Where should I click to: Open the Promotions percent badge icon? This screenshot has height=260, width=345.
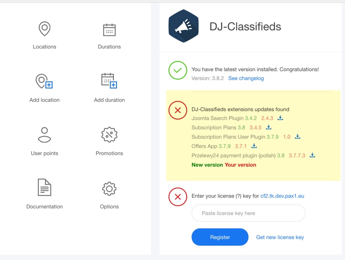tap(109, 135)
